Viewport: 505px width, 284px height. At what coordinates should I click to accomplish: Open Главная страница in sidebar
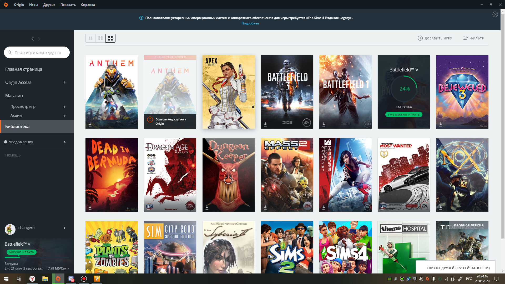click(24, 69)
